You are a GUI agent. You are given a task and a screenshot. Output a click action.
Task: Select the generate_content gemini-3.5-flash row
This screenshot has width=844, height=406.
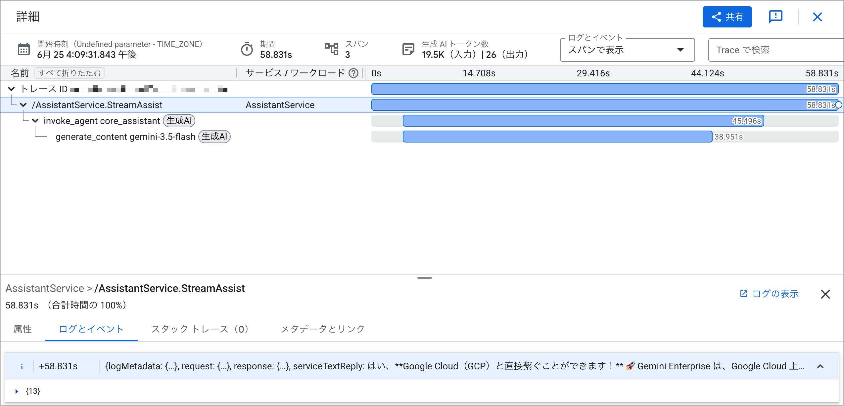(x=422, y=137)
